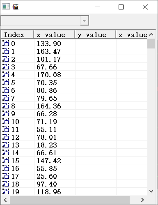The width and height of the screenshot is (158, 205).
Task: Click the row icon beside index 1
Action: pyautogui.click(x=6, y=51)
